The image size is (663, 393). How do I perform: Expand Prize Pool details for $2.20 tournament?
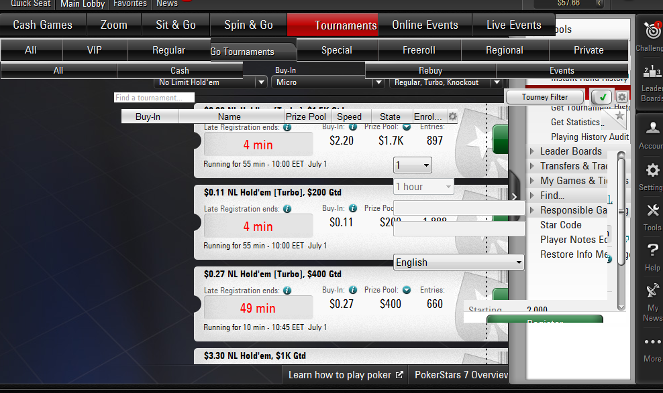(x=407, y=127)
